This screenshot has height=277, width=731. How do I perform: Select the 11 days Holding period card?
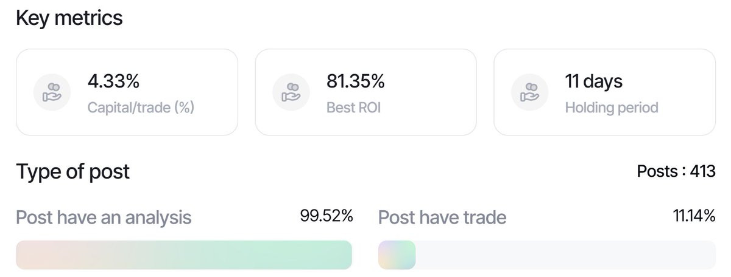click(x=604, y=92)
